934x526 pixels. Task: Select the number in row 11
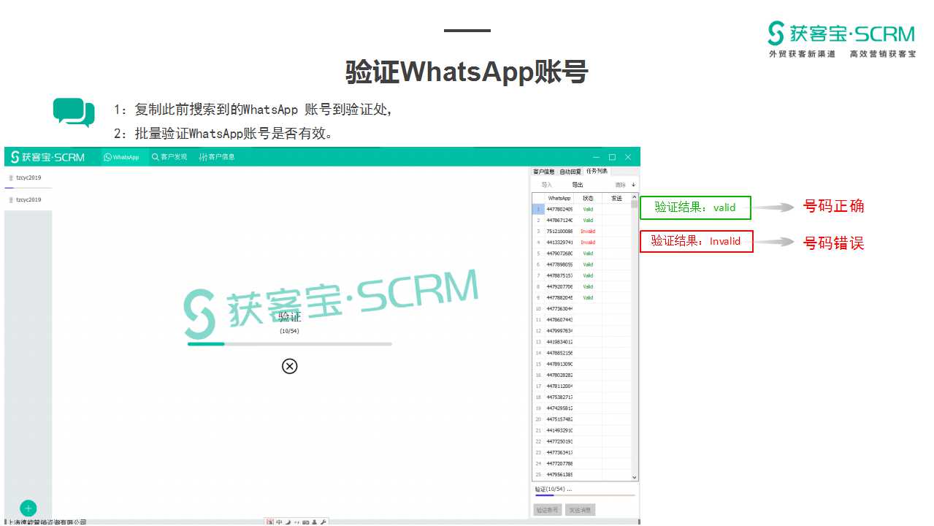point(559,320)
